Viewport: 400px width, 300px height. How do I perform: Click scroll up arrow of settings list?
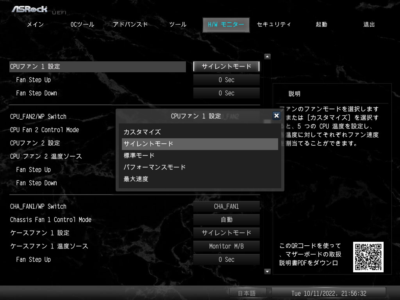coord(267,56)
